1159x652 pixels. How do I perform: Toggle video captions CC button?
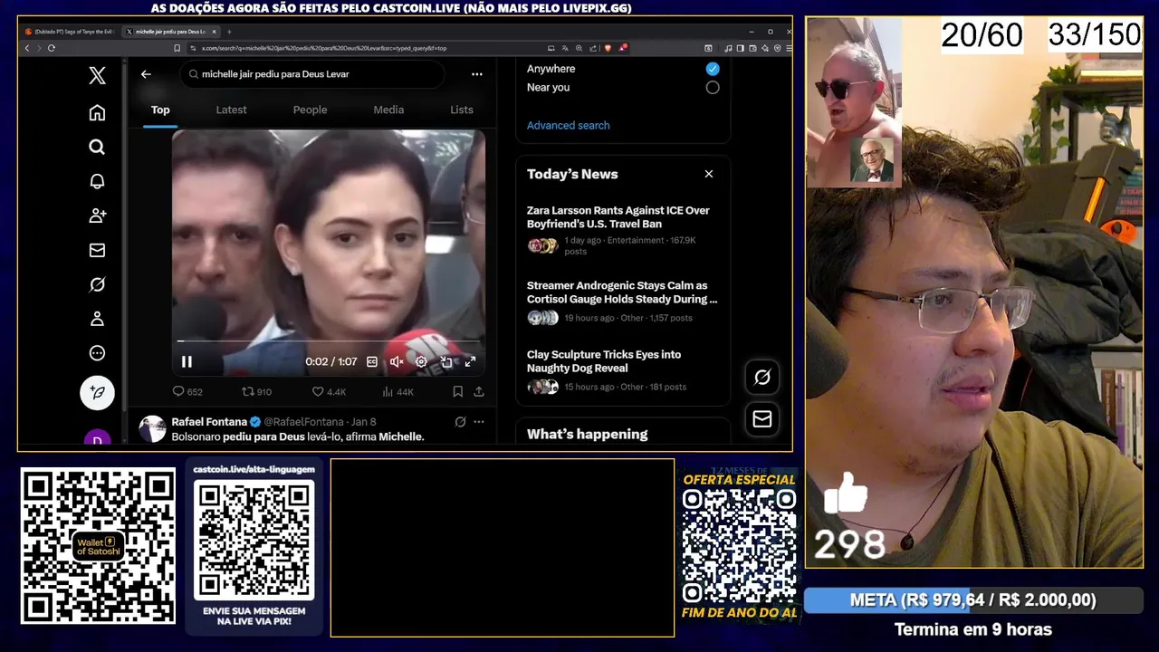372,361
